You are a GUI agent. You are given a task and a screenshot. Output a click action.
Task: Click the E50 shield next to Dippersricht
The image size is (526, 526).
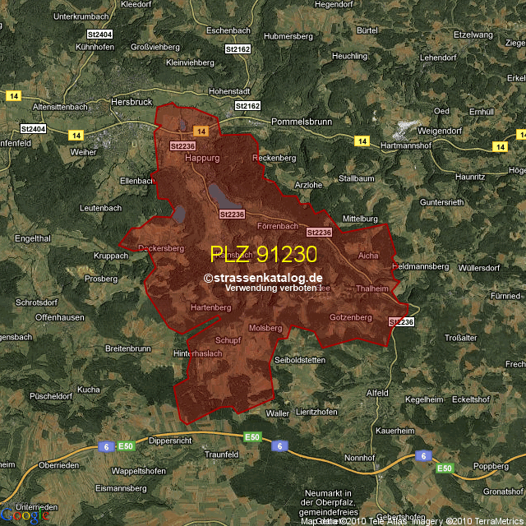pyautogui.click(x=125, y=446)
